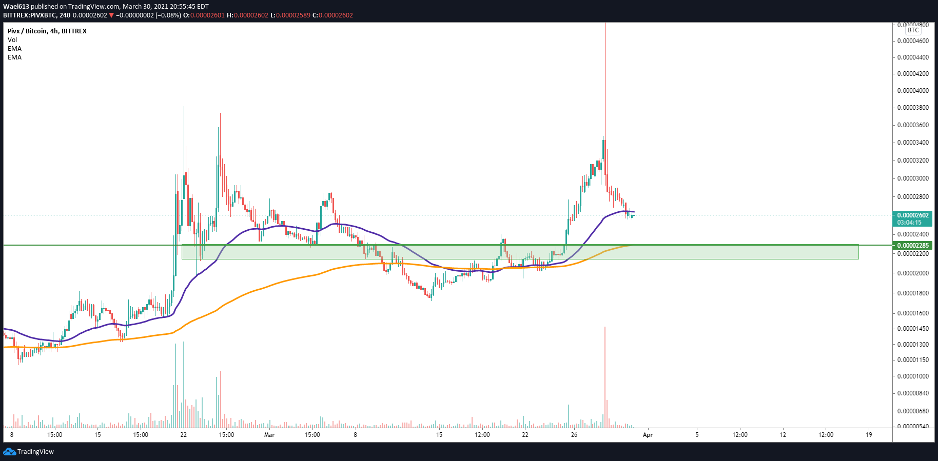The width and height of the screenshot is (938, 461).
Task: Click the Mar label on time axis
Action: click(x=269, y=435)
